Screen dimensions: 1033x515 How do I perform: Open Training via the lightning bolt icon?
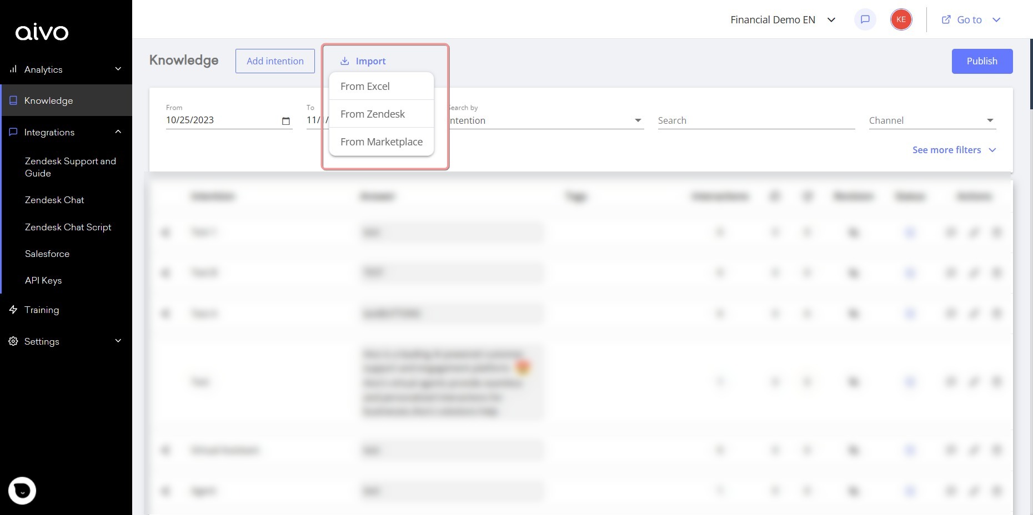[x=13, y=310]
